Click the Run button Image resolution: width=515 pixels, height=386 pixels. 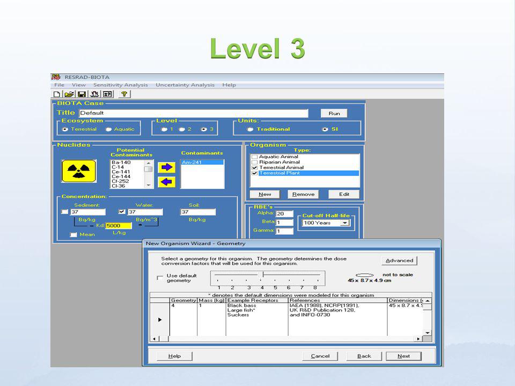pyautogui.click(x=334, y=113)
